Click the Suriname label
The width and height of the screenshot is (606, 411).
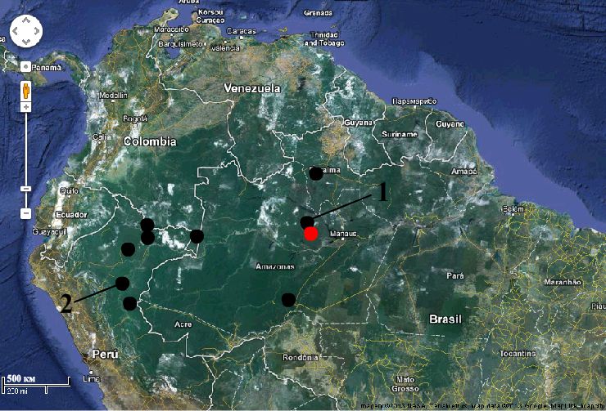(x=400, y=134)
